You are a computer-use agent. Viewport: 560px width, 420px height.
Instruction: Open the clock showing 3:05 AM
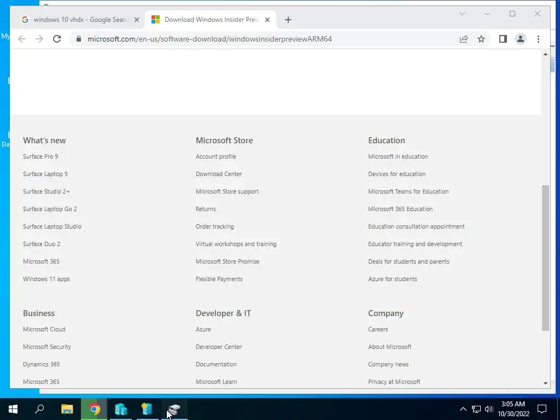pos(513,409)
